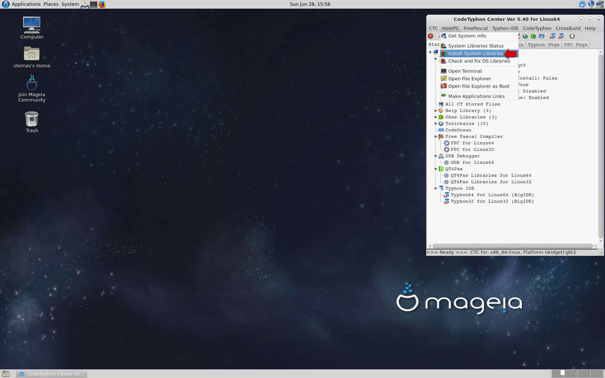Screen dimensions: 605x378
Task: Open the Computer desktop icon
Action: tap(32, 24)
